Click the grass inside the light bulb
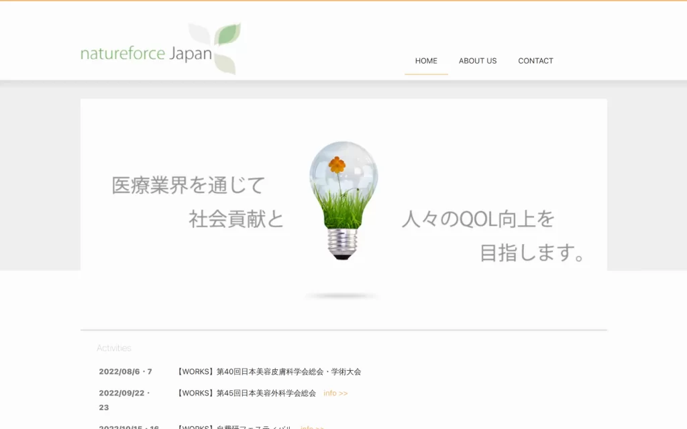This screenshot has width=687, height=429. pos(343,209)
